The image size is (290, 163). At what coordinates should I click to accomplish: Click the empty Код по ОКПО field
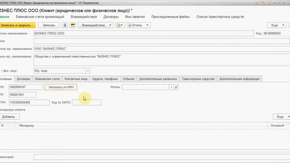[87, 102]
